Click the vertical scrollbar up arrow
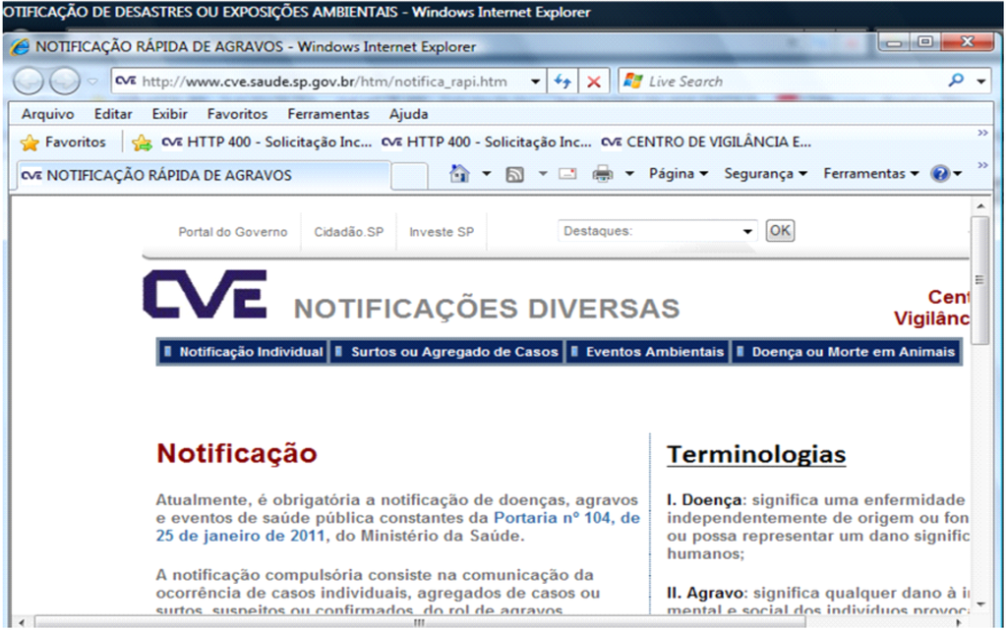Image resolution: width=1007 pixels, height=631 pixels. (x=980, y=206)
